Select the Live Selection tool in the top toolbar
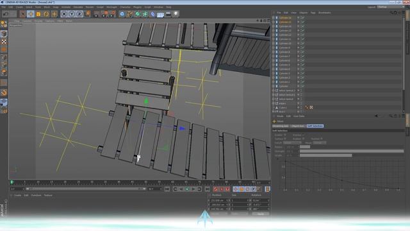Screen dimensions: 410x231 (x=22, y=14)
